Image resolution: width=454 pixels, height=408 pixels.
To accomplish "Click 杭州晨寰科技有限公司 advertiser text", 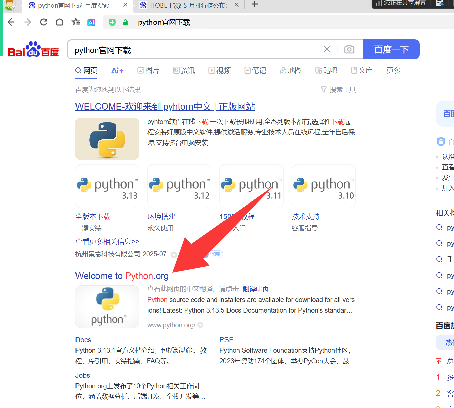I will pyautogui.click(x=108, y=254).
